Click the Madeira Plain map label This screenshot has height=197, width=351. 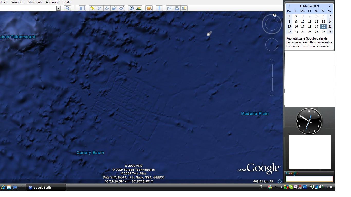(x=255, y=114)
